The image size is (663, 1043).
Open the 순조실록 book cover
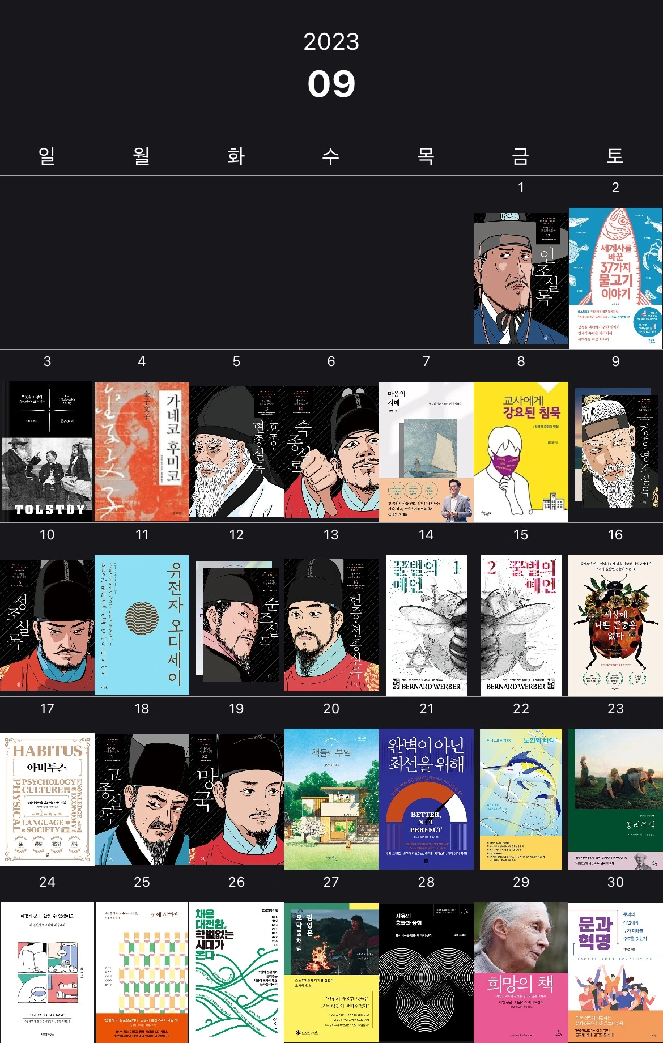(x=237, y=622)
